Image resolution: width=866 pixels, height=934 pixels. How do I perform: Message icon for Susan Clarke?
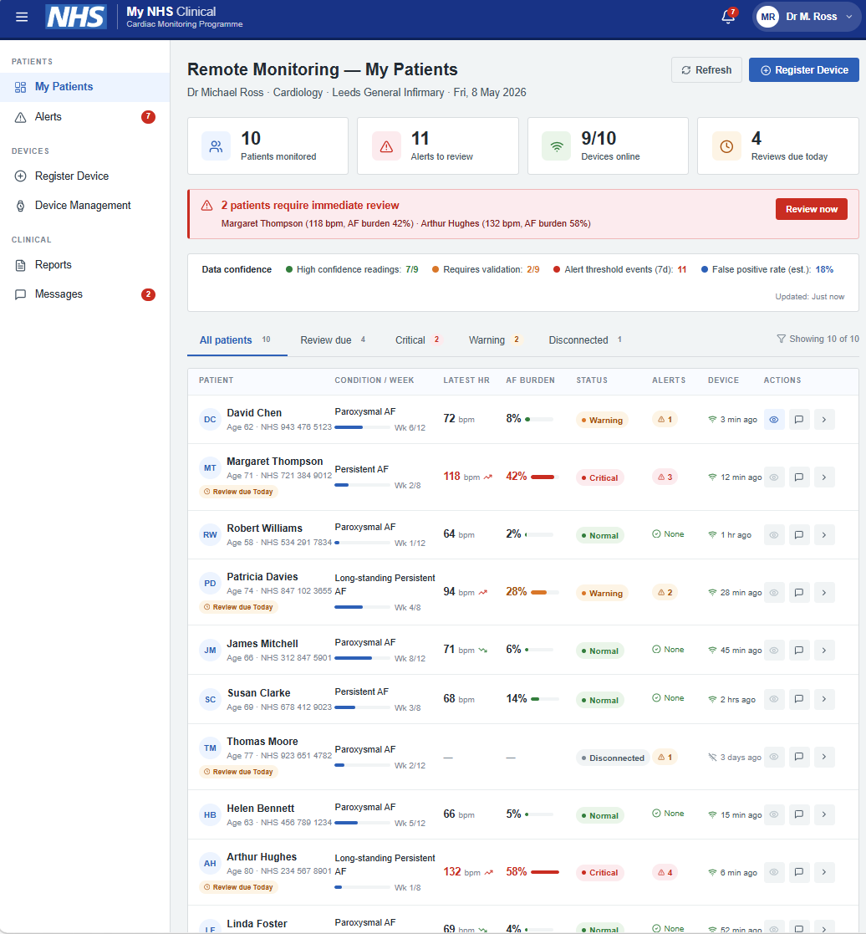pyautogui.click(x=799, y=699)
